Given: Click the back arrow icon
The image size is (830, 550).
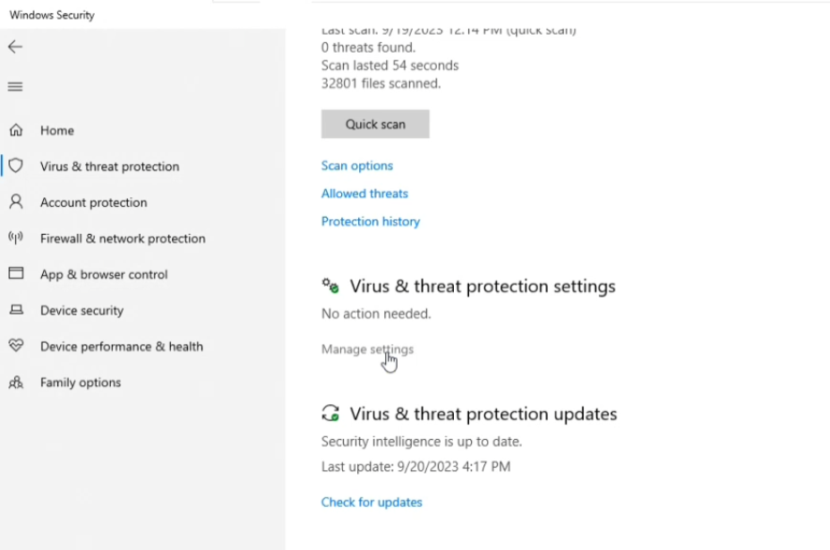Looking at the screenshot, I should pyautogui.click(x=15, y=47).
